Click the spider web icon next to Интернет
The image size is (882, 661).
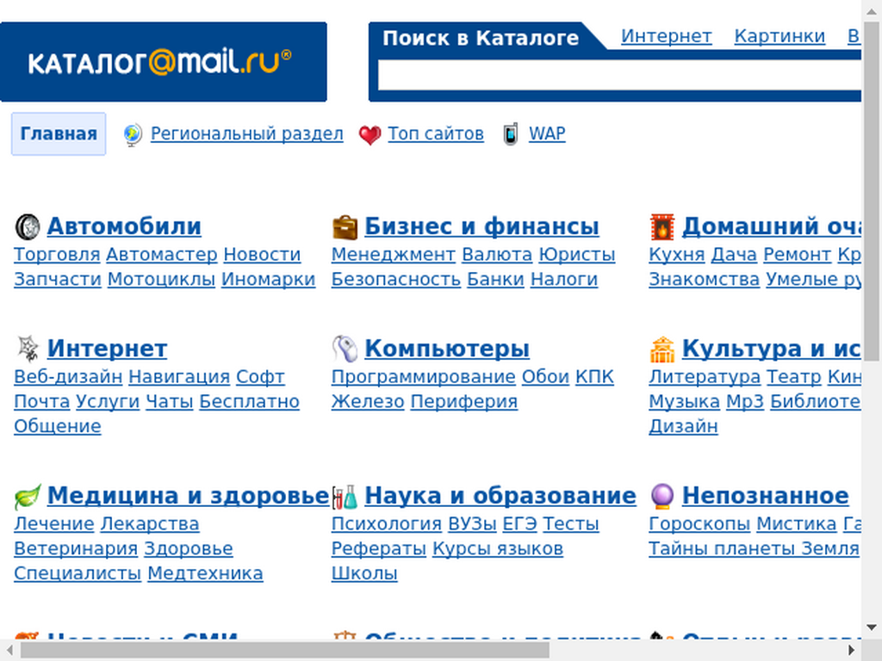[28, 349]
